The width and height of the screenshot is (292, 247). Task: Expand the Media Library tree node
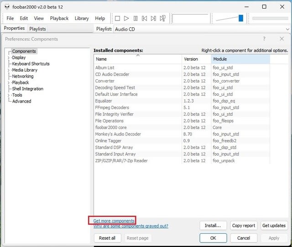click(9, 70)
